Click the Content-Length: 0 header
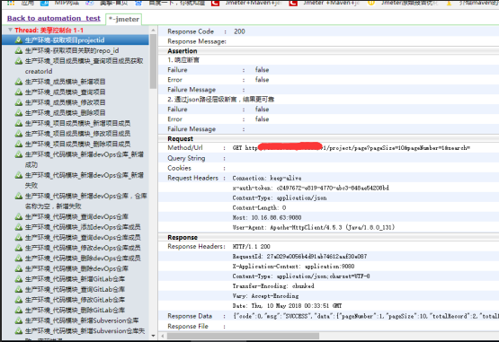Viewport: 499px width, 342px height. [259, 207]
